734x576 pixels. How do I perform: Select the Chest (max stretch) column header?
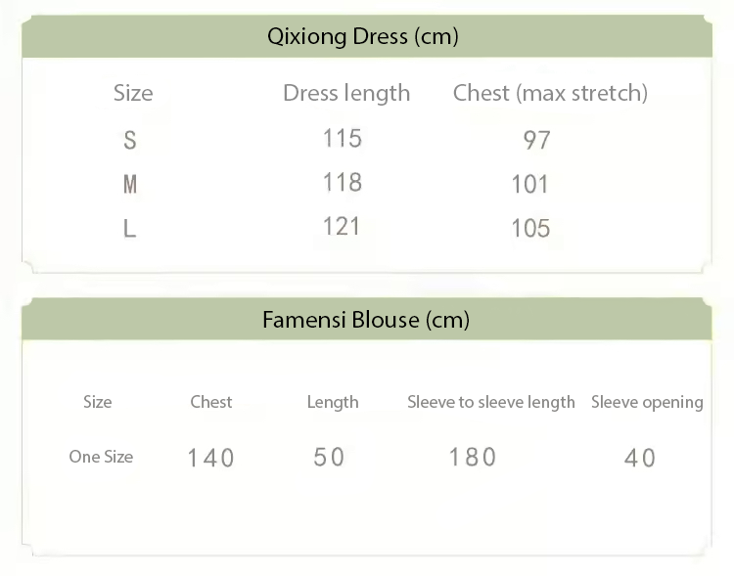click(x=550, y=93)
